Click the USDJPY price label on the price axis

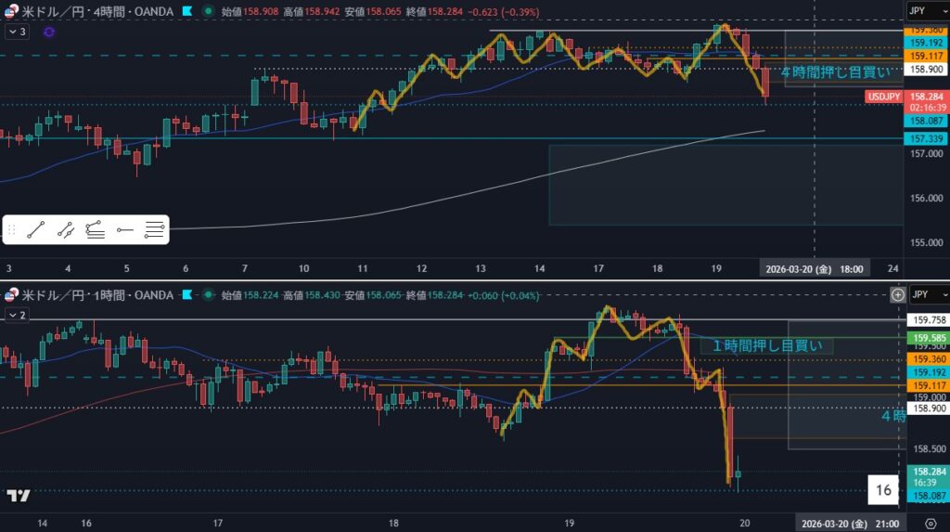pyautogui.click(x=883, y=96)
